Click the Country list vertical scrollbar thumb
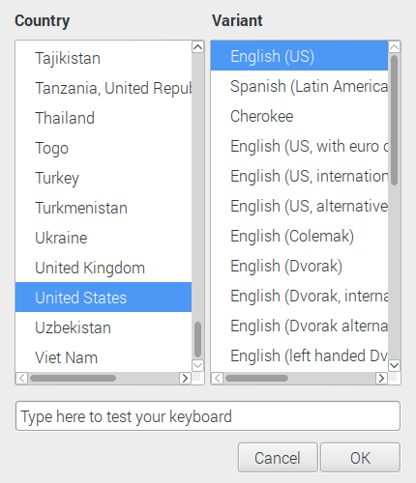The height and width of the screenshot is (483, 416). pyautogui.click(x=198, y=339)
